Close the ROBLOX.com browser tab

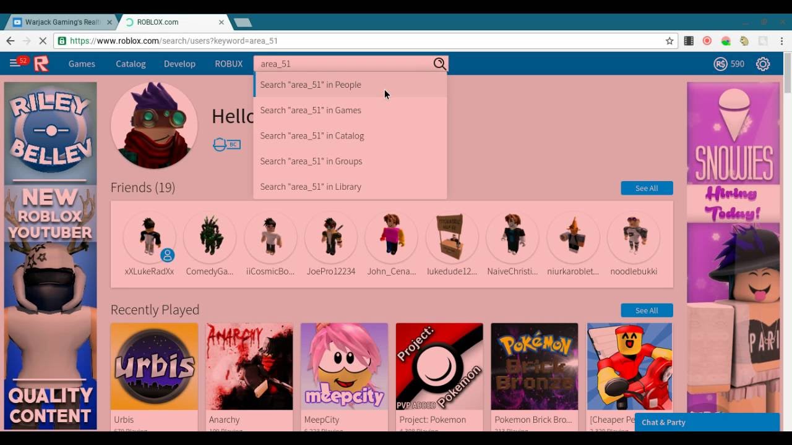[222, 22]
